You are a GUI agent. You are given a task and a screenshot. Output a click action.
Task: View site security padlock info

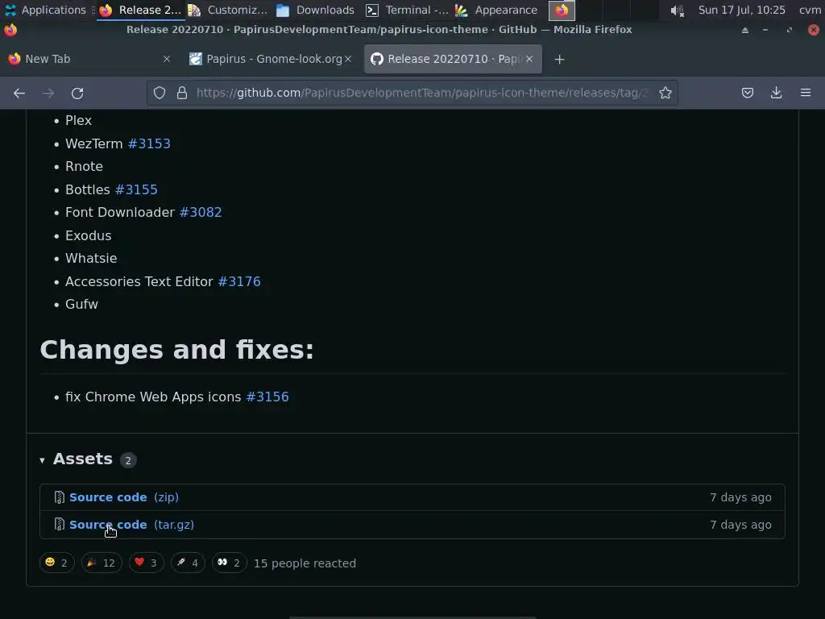[182, 93]
